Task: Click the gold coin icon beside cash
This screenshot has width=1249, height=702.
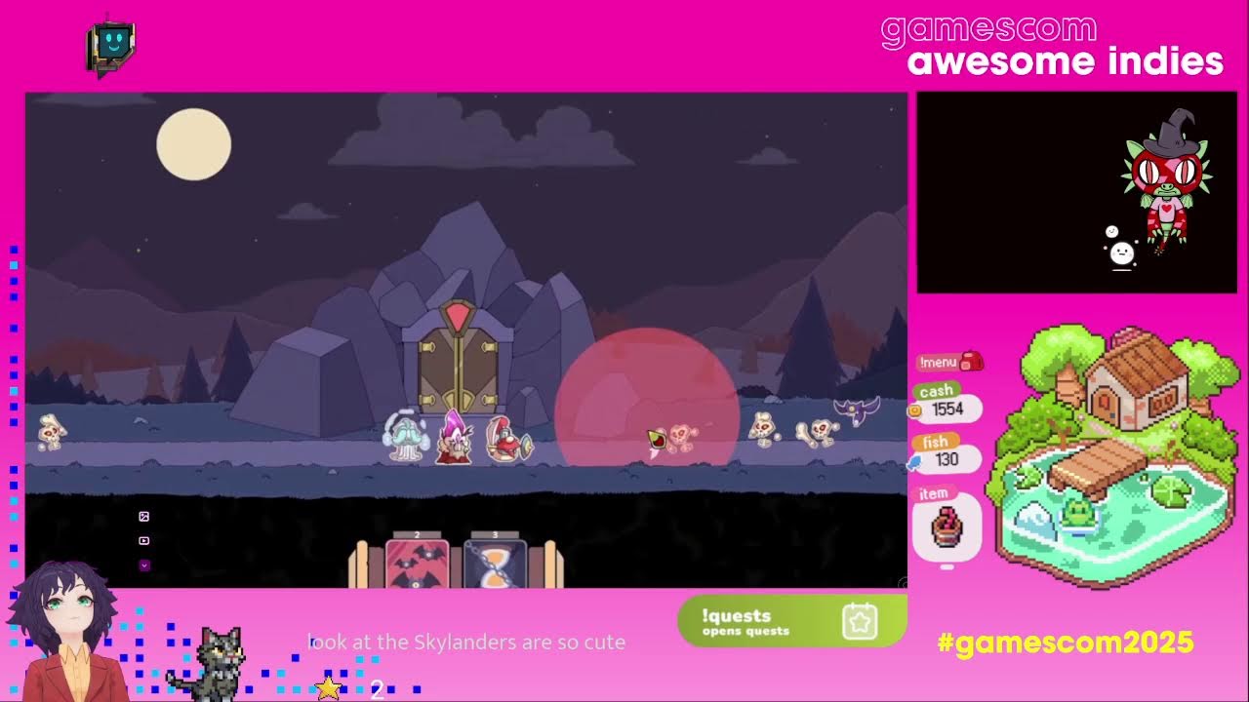Action: coord(915,411)
